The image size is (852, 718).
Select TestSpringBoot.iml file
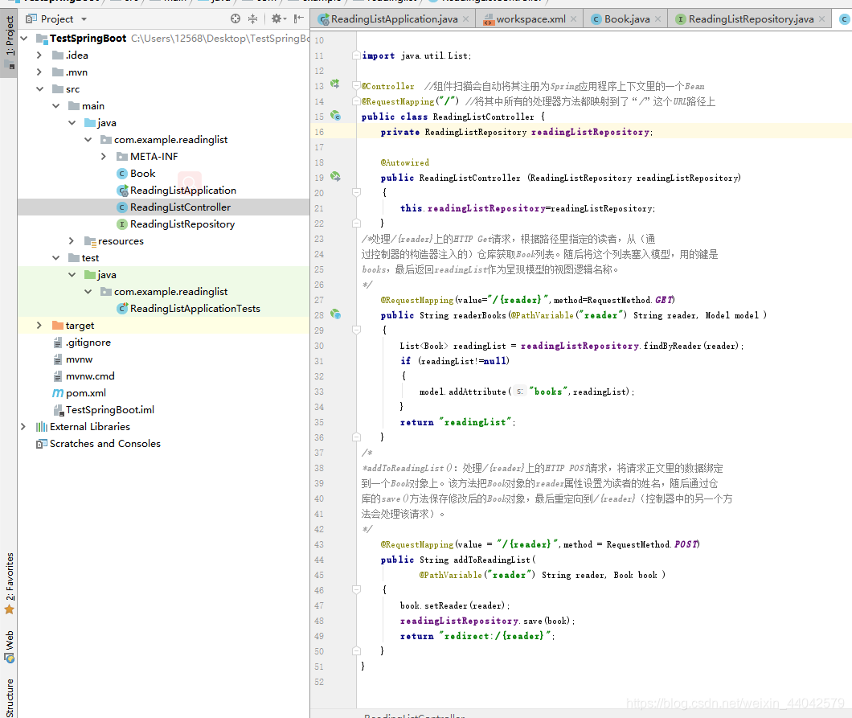tap(110, 409)
